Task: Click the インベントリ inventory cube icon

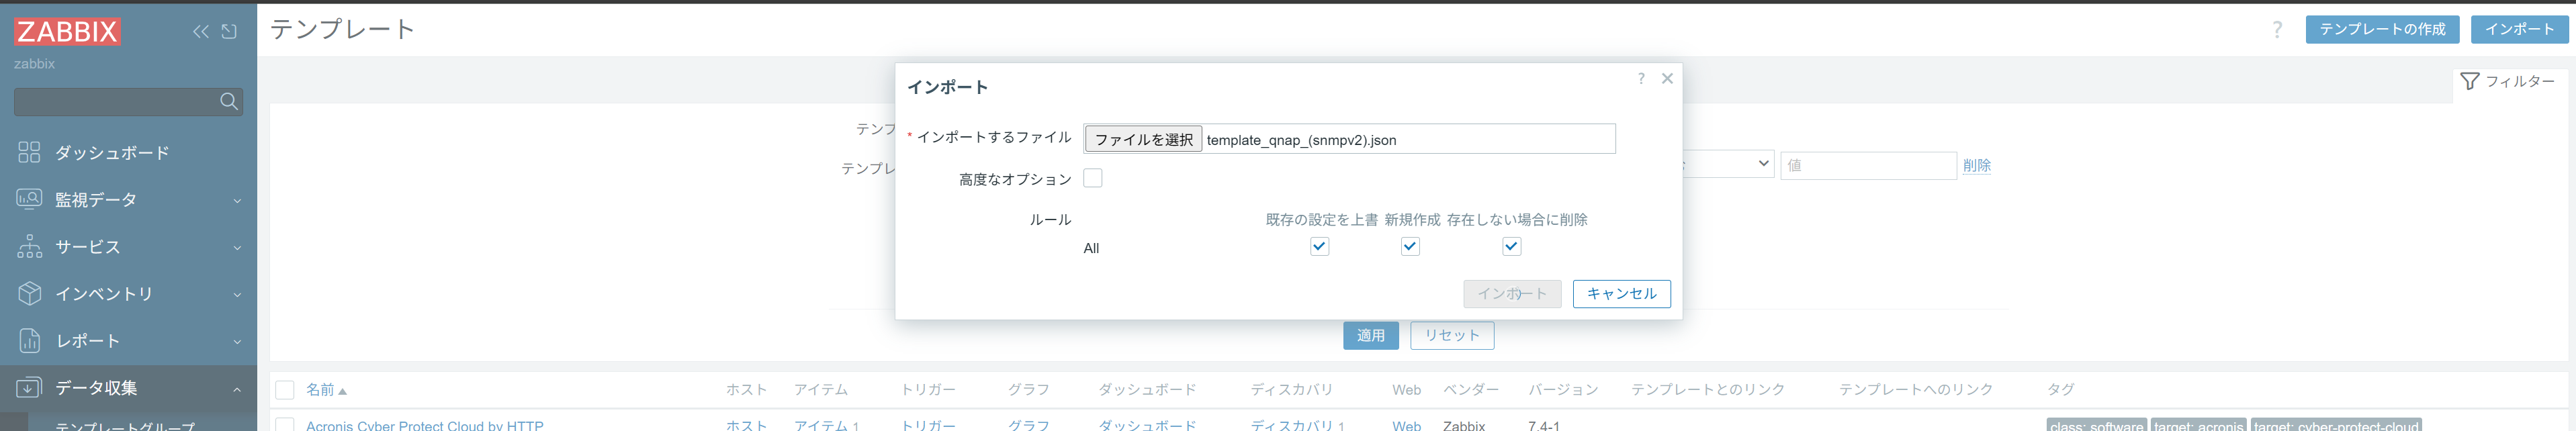Action: [x=29, y=293]
